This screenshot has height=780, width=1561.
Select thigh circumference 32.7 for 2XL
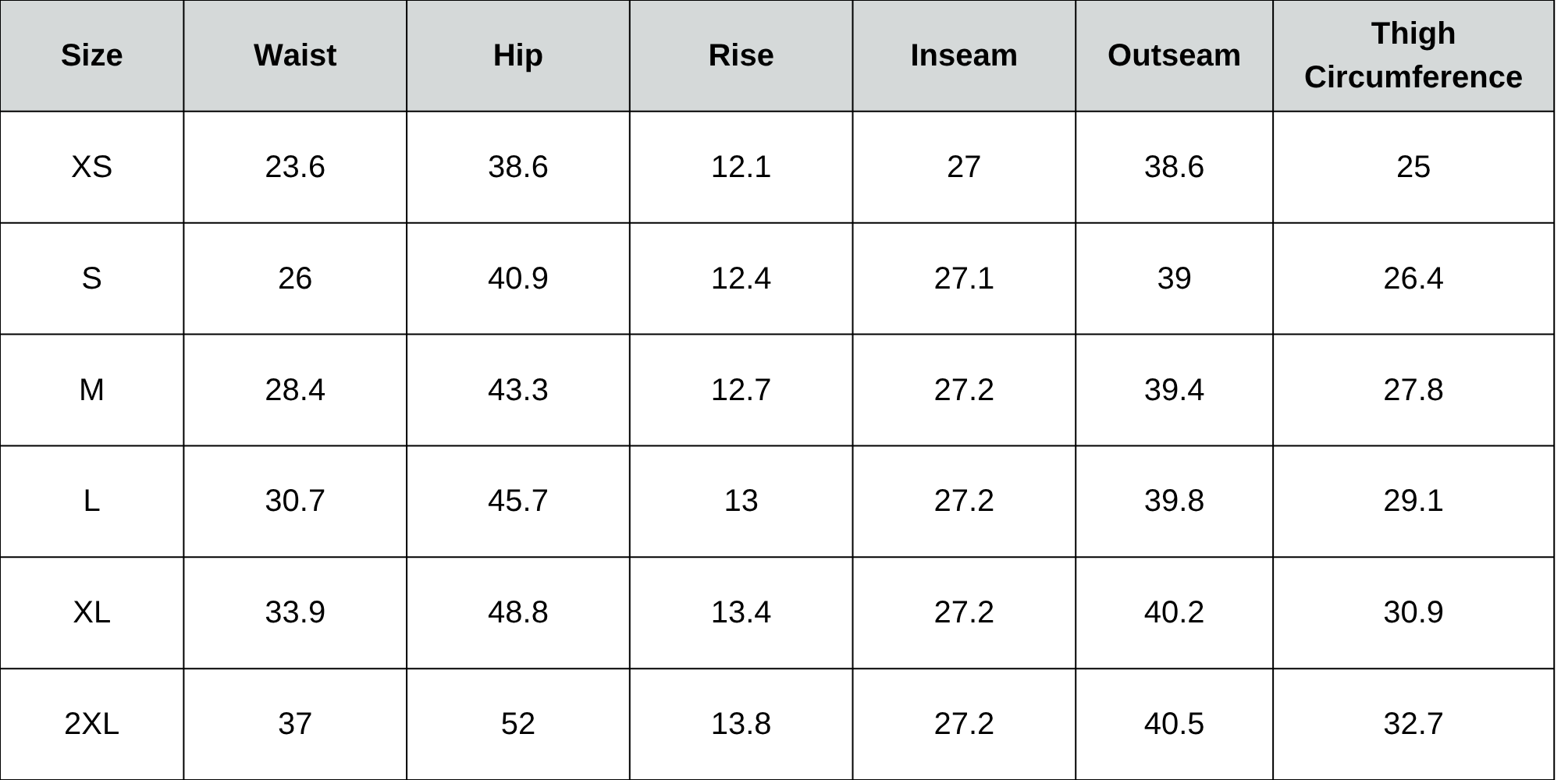coord(1413,724)
